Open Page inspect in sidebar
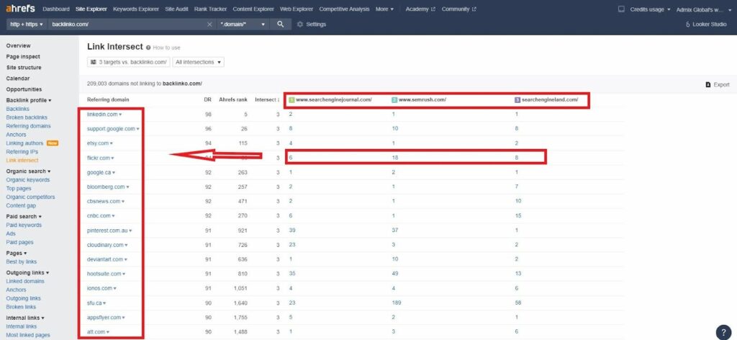Screen dimensions: 737x340 (23, 56)
